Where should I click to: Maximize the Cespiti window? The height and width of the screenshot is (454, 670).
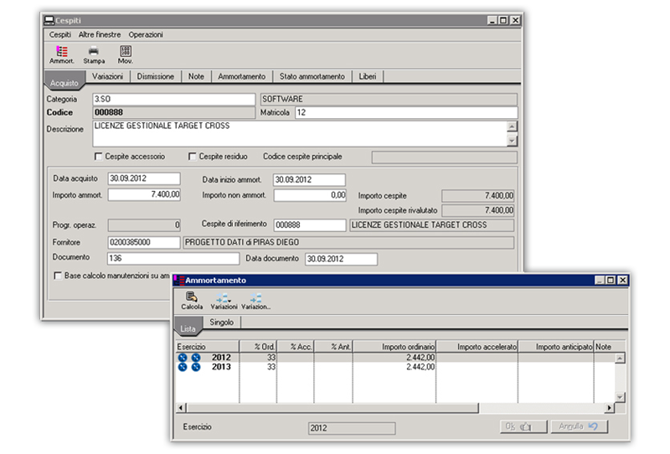[503, 20]
